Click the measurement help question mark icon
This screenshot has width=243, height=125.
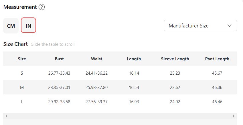click(42, 7)
